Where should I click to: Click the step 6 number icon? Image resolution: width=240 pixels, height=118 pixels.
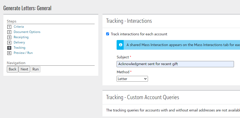(x=9, y=53)
